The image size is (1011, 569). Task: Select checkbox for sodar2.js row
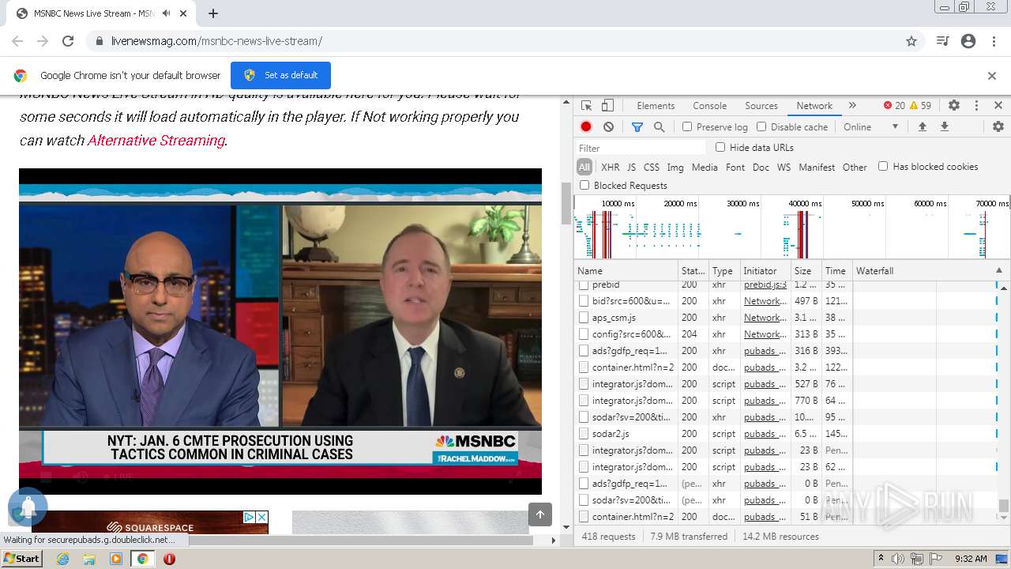pos(584,434)
